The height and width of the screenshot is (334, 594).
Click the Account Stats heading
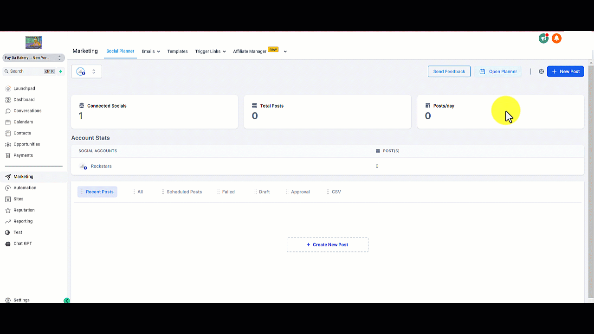(90, 138)
